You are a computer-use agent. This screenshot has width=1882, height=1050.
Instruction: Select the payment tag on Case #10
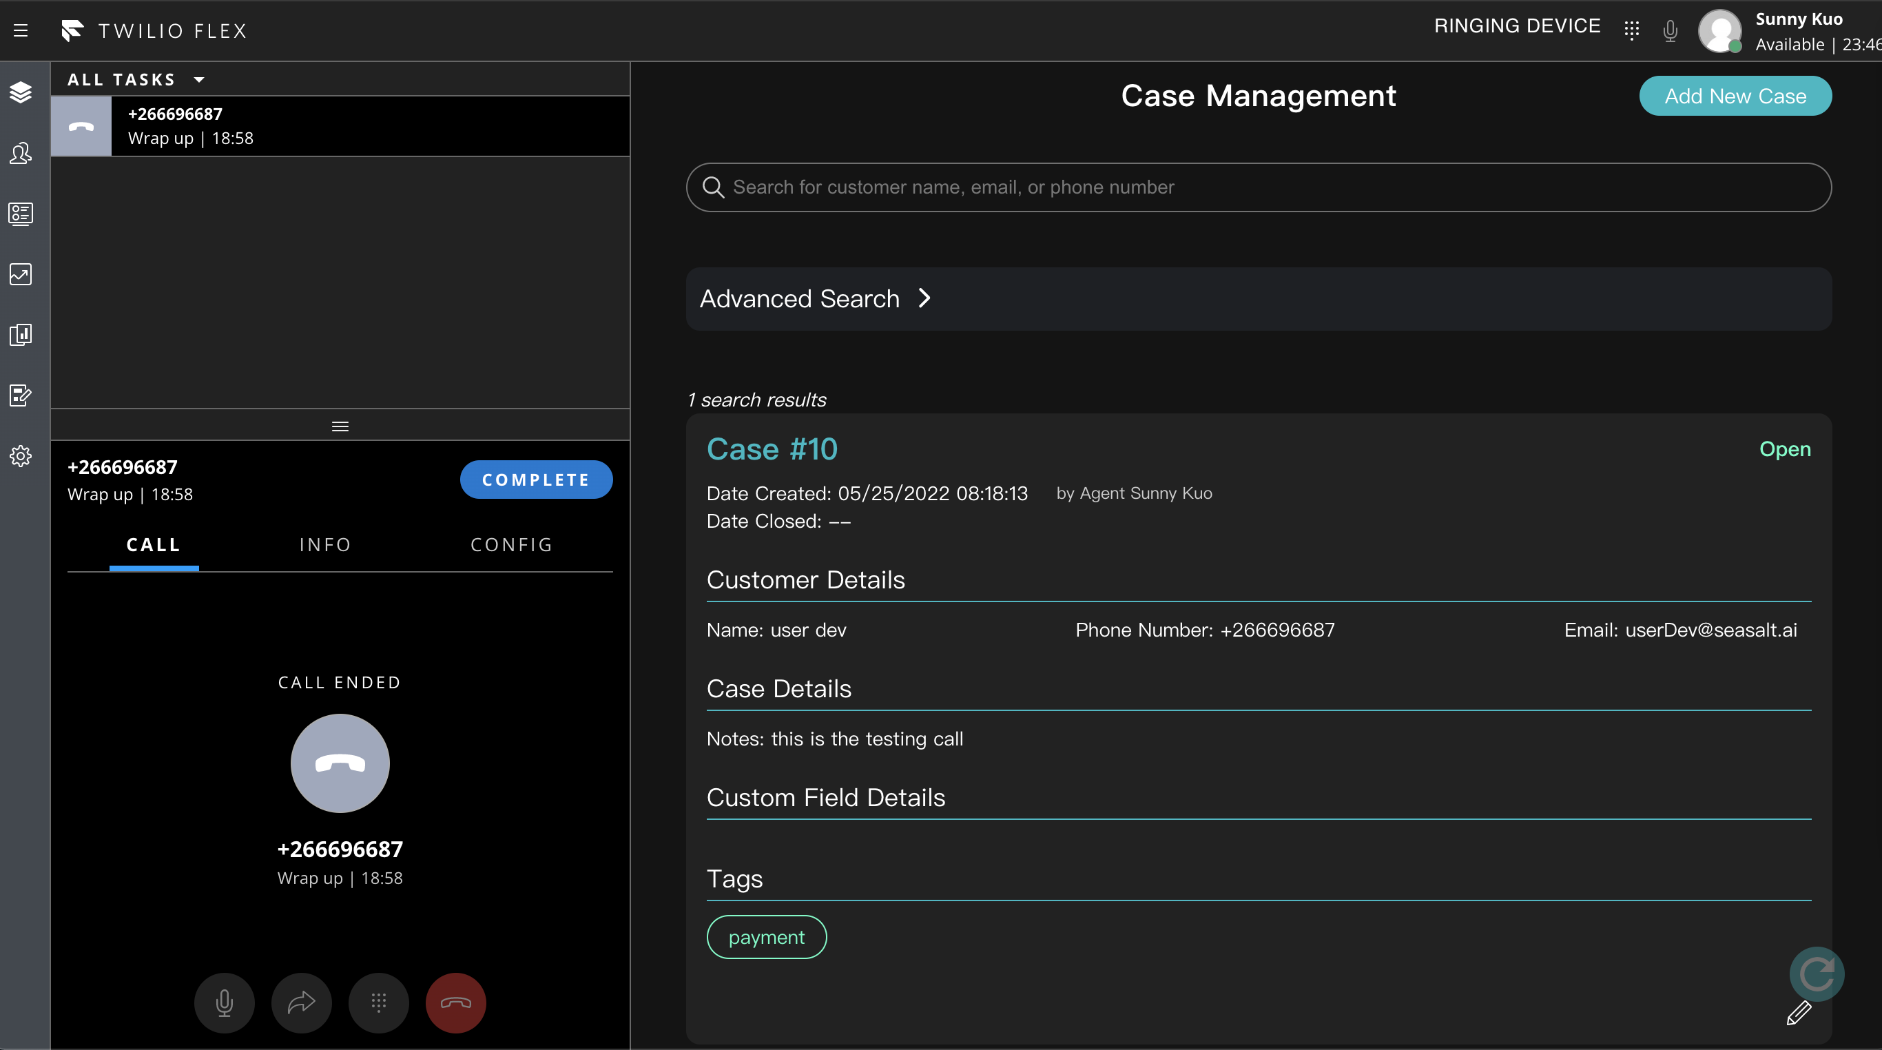pos(767,937)
